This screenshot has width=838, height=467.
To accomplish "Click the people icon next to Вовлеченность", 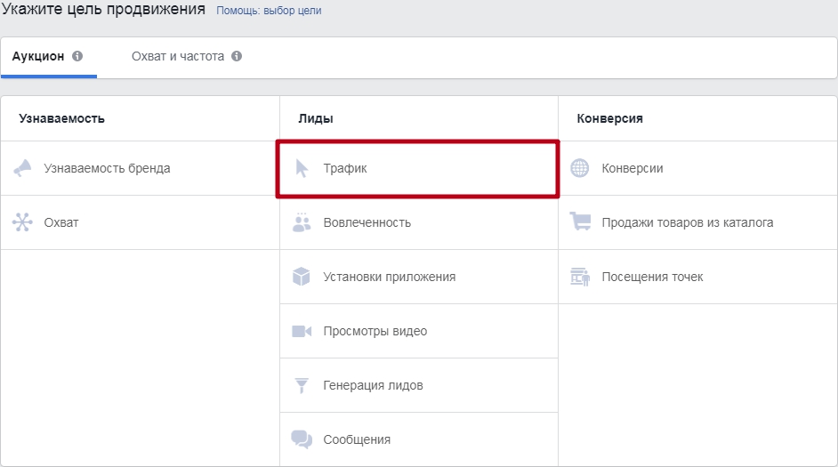I will 302,222.
